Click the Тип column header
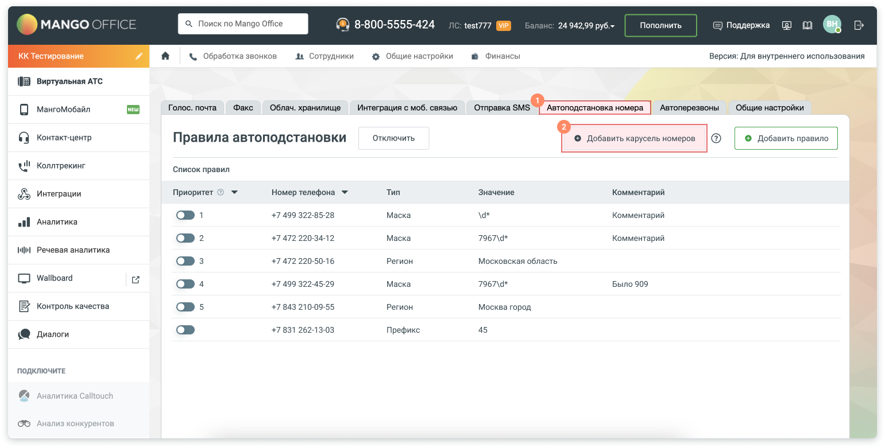Image resolution: width=885 pixels, height=448 pixels. click(x=393, y=192)
